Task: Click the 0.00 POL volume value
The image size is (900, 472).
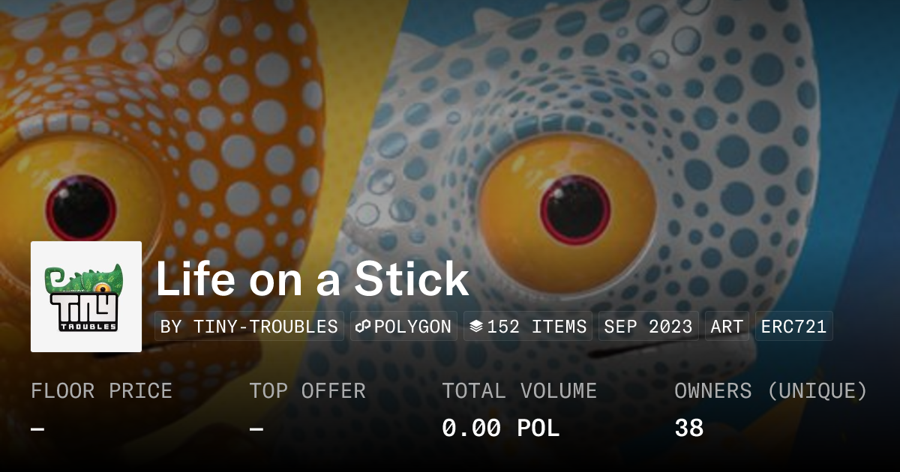Action: 500,429
